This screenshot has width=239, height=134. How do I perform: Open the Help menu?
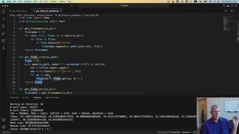(69, 1)
